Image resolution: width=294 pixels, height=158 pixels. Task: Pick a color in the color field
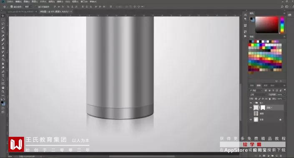click(x=266, y=25)
